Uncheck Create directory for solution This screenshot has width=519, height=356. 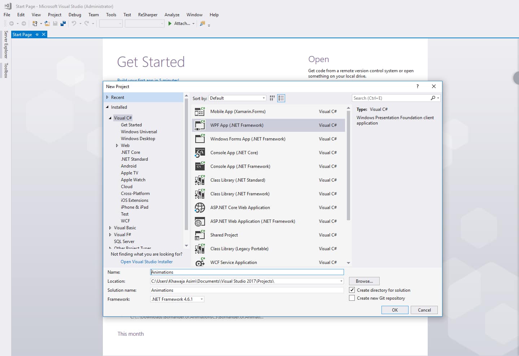pos(352,290)
